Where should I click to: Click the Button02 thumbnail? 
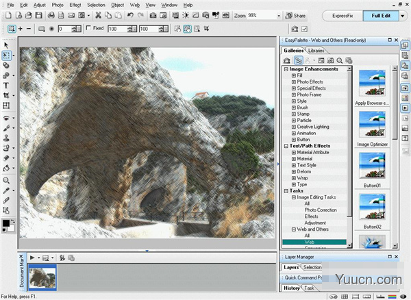tap(372, 207)
